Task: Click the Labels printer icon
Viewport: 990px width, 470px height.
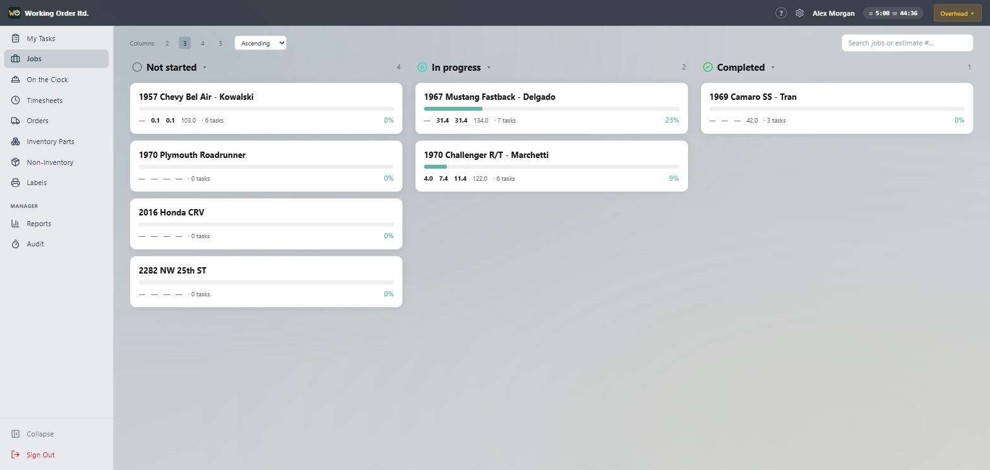Action: [15, 183]
